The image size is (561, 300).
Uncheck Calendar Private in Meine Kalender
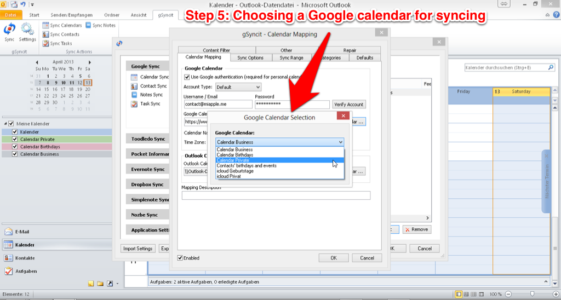[x=15, y=140]
